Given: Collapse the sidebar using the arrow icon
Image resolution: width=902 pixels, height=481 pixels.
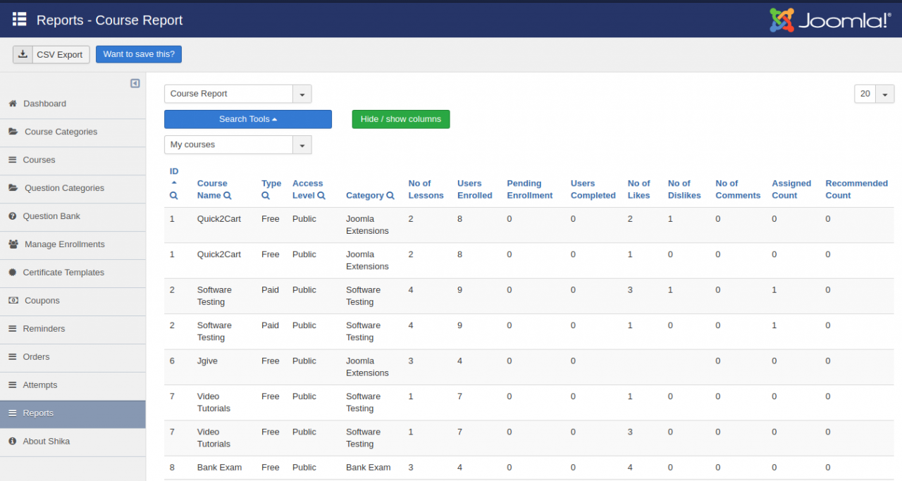Looking at the screenshot, I should 135,83.
